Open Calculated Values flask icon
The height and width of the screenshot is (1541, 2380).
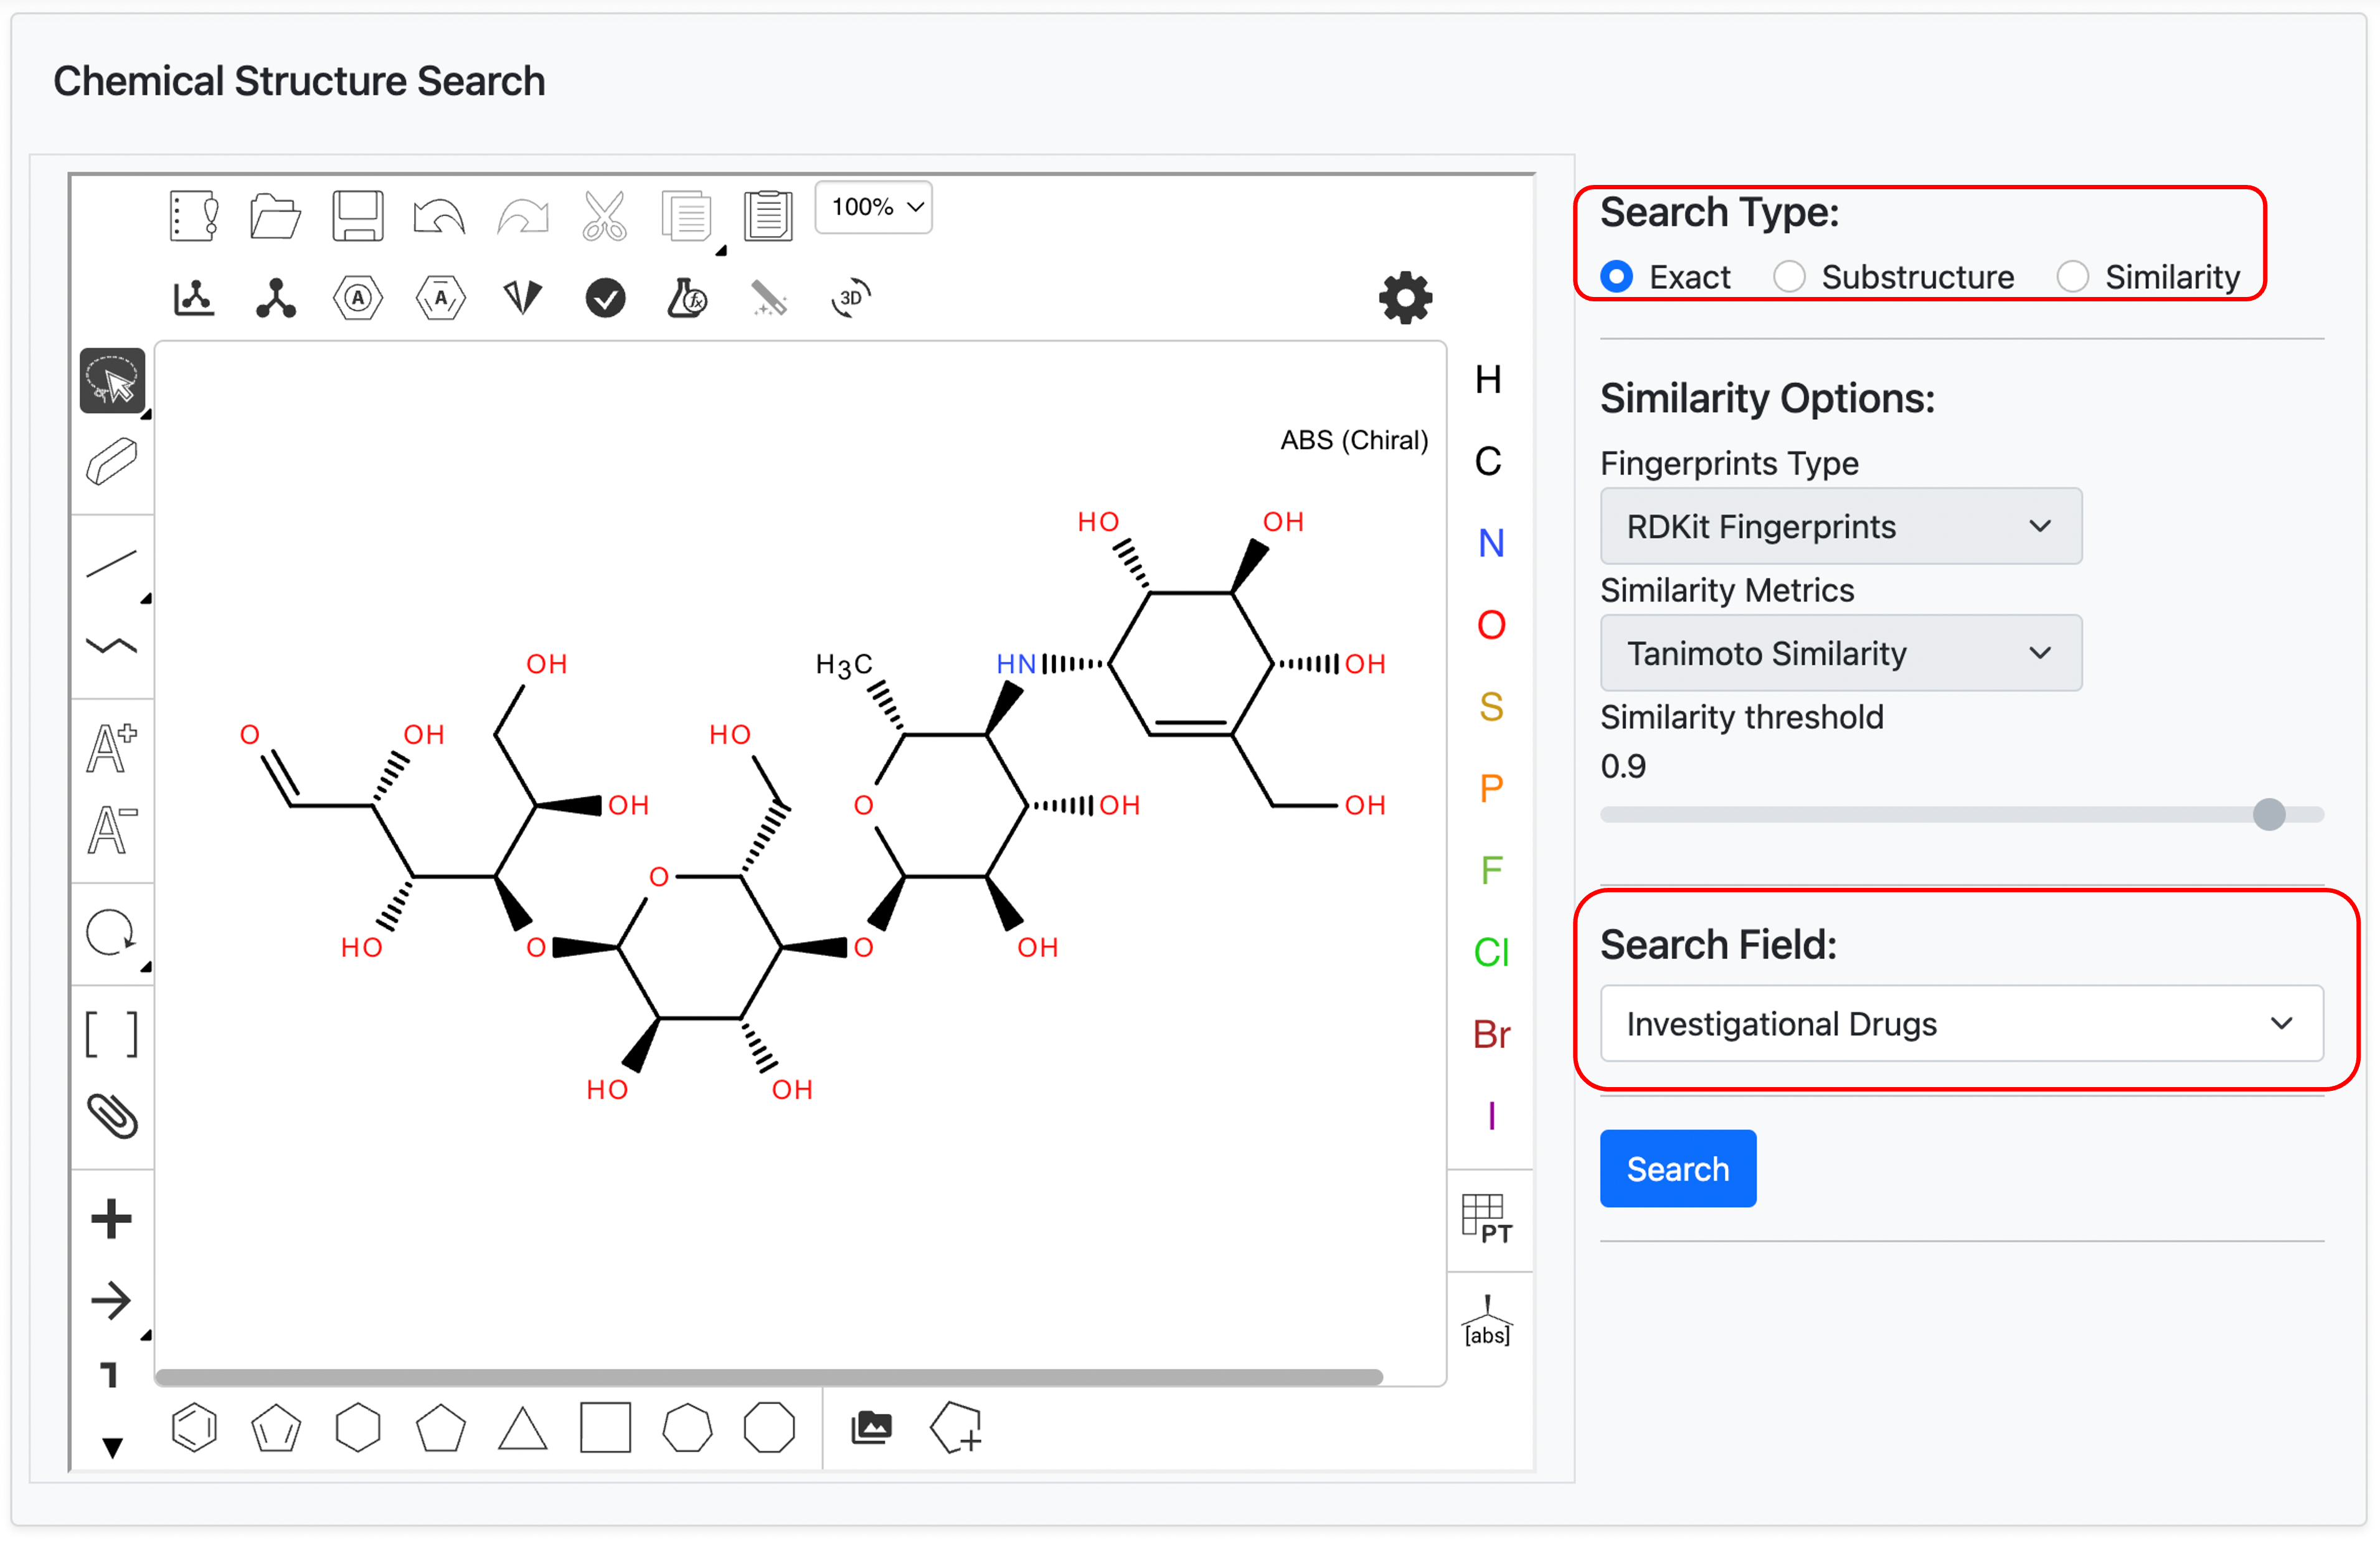tap(687, 298)
